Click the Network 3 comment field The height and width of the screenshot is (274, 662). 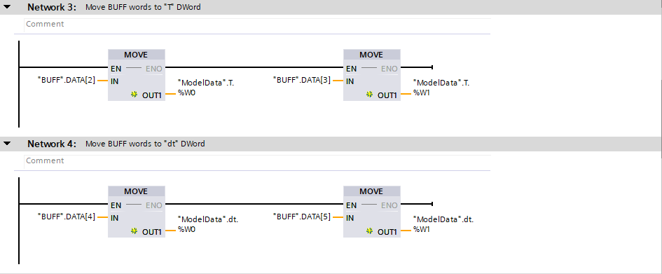257,24
